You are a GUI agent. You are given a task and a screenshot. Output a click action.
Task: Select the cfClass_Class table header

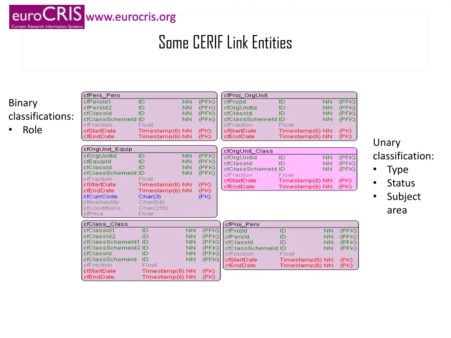tap(151, 224)
